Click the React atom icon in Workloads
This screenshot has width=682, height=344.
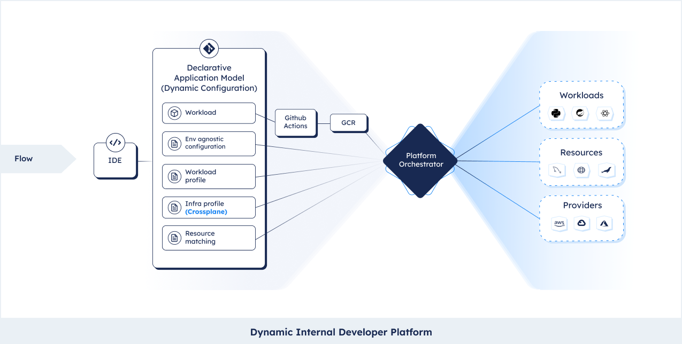tap(605, 113)
